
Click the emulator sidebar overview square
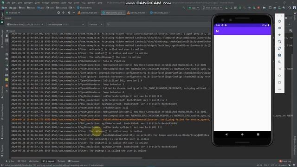tap(279, 83)
